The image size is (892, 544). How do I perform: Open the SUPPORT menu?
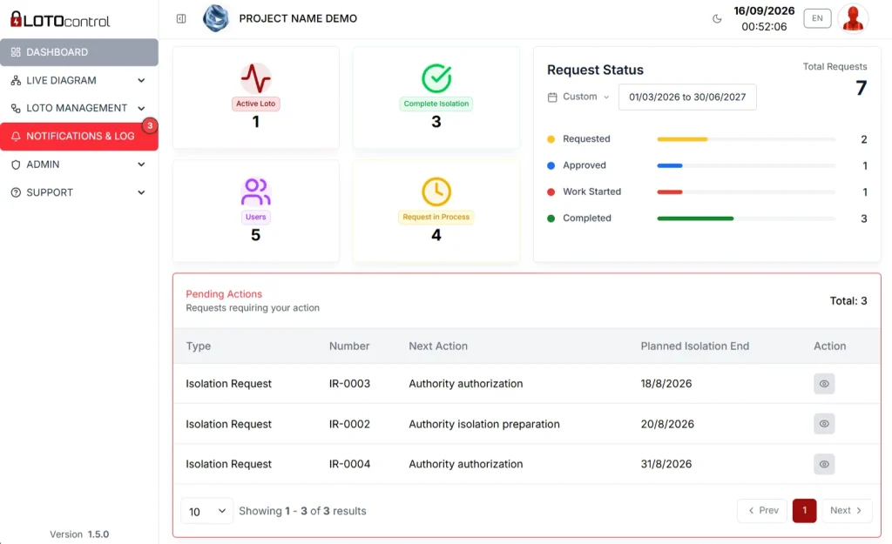click(79, 192)
